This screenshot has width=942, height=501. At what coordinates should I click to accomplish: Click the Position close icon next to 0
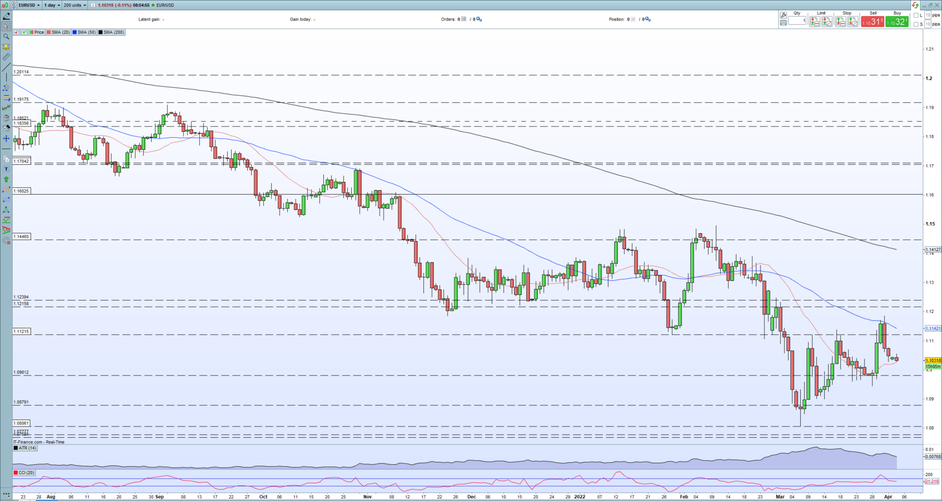click(x=633, y=19)
